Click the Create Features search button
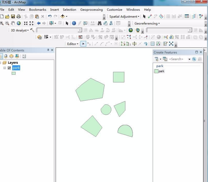Image resolution: width=208 pixels, height=182 pixels. click(x=194, y=59)
